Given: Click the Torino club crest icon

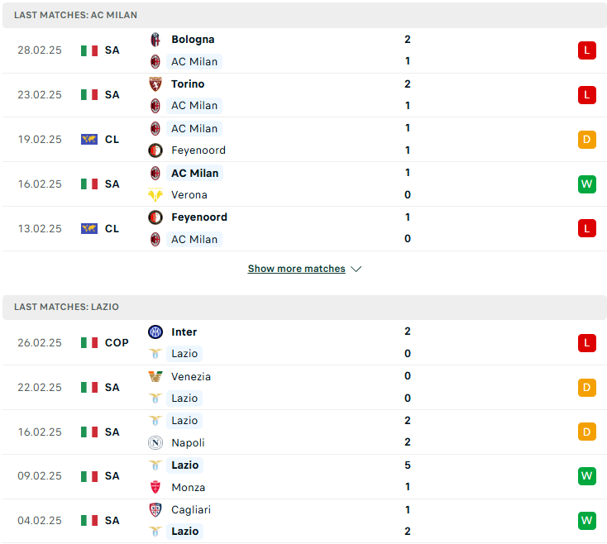Looking at the screenshot, I should [x=155, y=84].
